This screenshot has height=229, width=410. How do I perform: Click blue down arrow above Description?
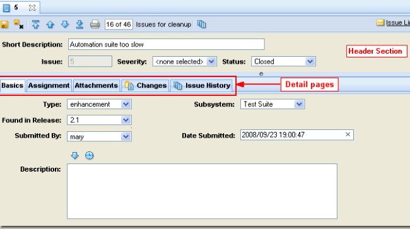(75, 156)
